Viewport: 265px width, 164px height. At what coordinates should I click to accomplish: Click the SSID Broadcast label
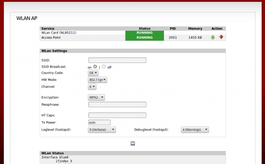coord(54,67)
